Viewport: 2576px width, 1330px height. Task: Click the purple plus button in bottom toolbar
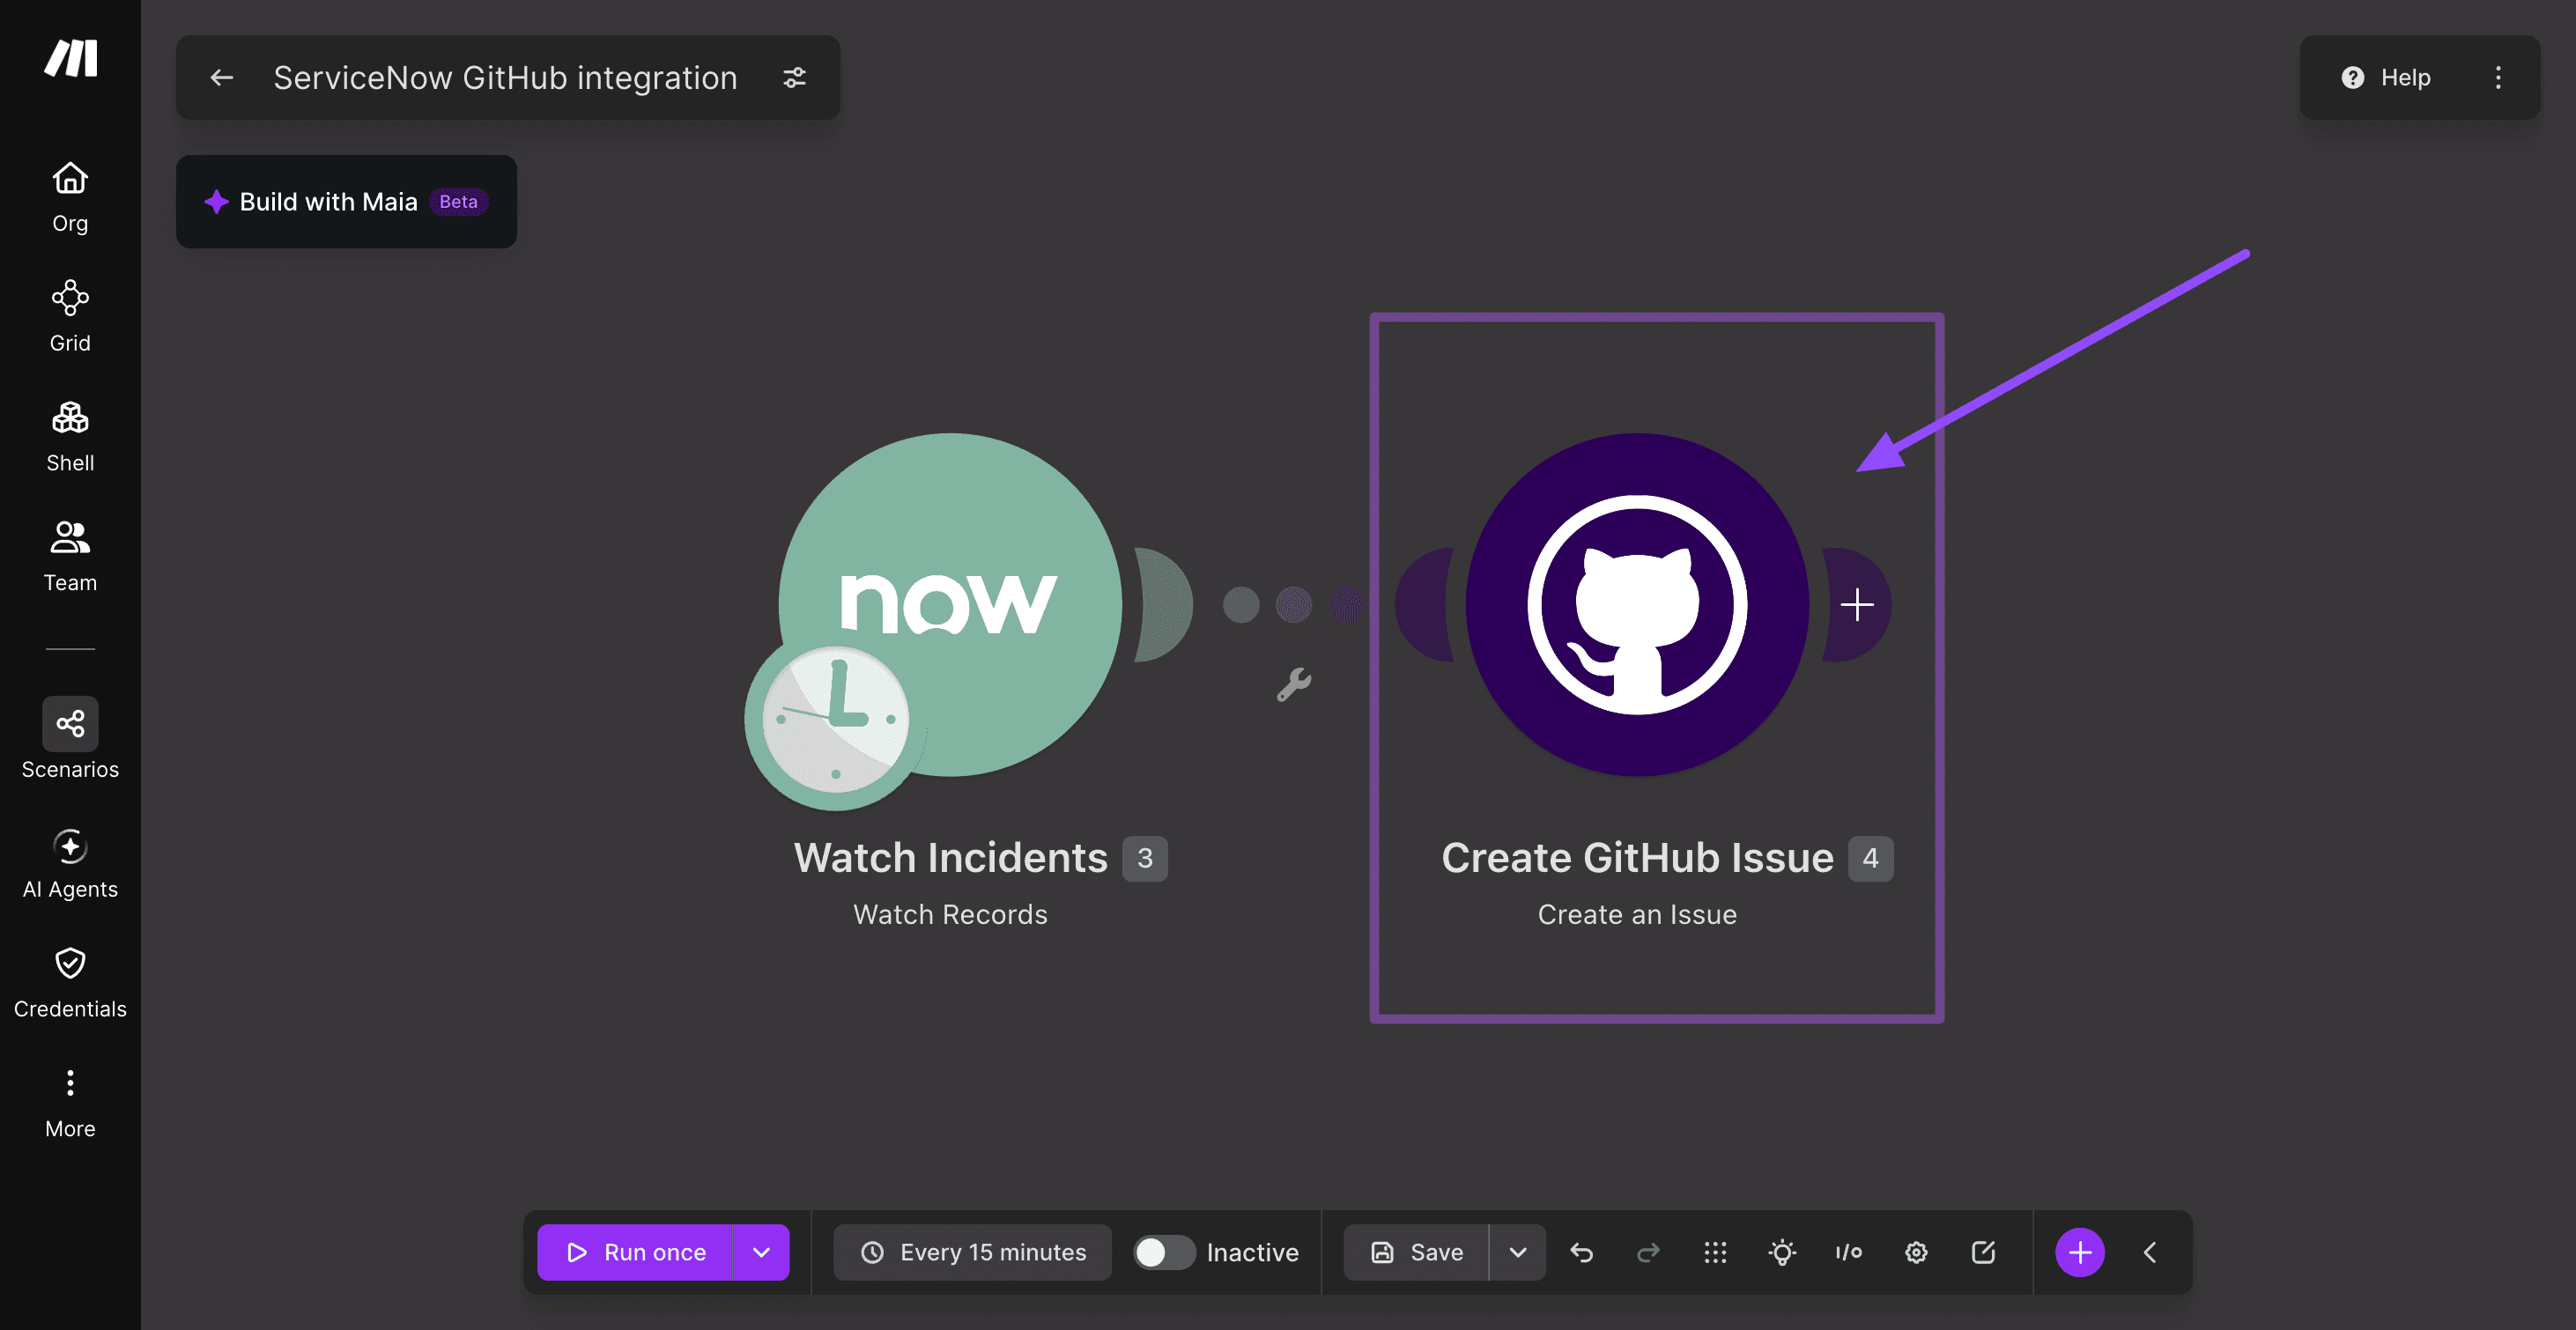[2080, 1252]
